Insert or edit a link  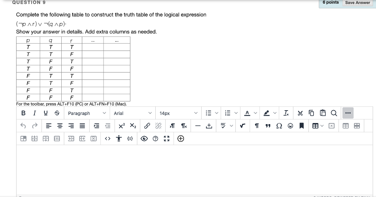pos(147,126)
